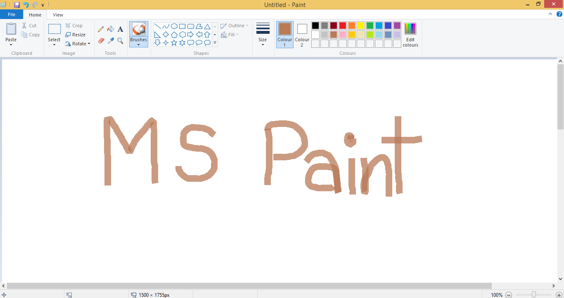Viewport: 564px width, 298px height.
Task: Choose the Cloud callout shape
Action: [207, 42]
